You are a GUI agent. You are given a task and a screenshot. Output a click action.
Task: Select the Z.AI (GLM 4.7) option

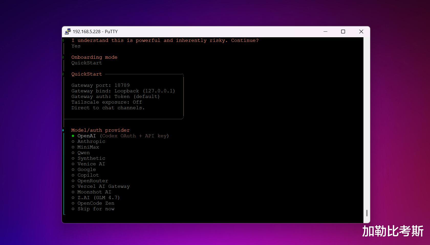[x=96, y=198]
